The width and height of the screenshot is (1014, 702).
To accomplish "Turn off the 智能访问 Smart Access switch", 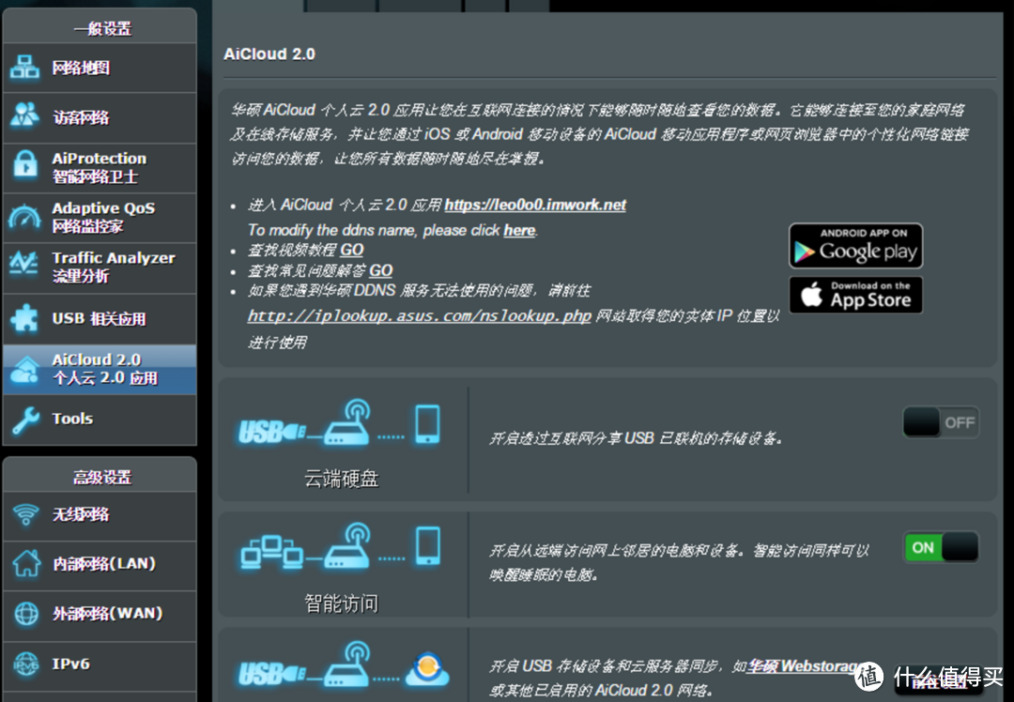I will pyautogui.click(x=940, y=547).
